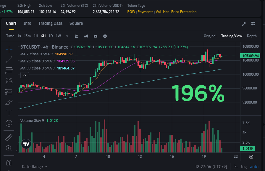The height and width of the screenshot is (171, 265).
Task: Set chart interval to 1H
Action: pyautogui.click(x=36, y=36)
